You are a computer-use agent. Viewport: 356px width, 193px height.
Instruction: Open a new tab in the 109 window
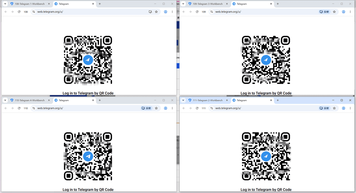pos(278,4)
